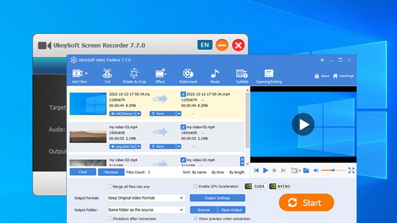
Task: Open the Cut tool in Video Toolbox
Action: point(107,76)
